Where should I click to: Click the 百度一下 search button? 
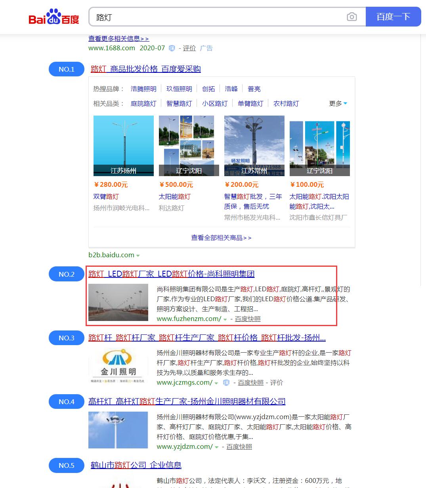pos(393,17)
